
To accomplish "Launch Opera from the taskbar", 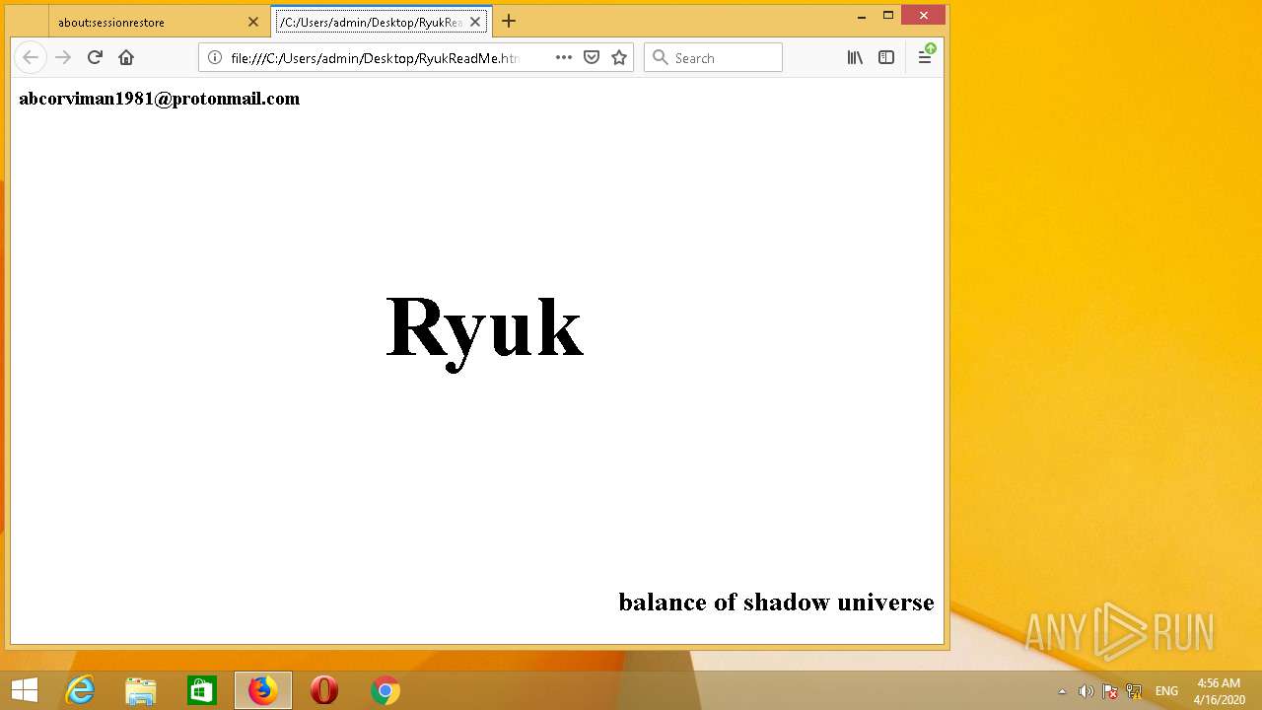I will coord(324,690).
